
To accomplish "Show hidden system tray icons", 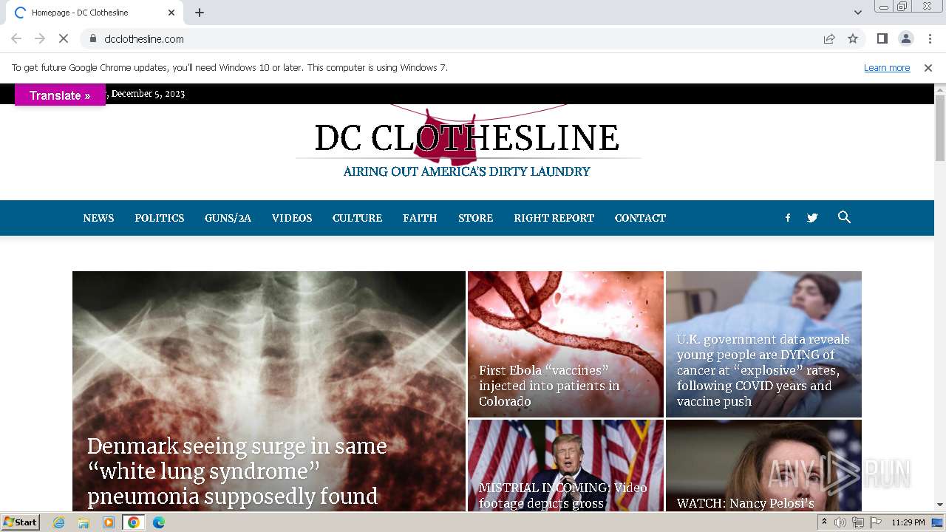I will [824, 522].
